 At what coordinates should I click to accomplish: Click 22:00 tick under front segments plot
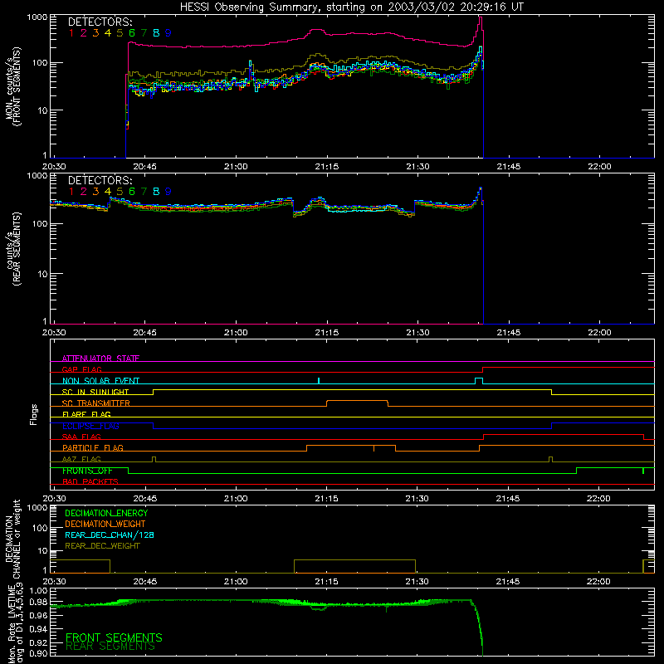click(x=599, y=167)
